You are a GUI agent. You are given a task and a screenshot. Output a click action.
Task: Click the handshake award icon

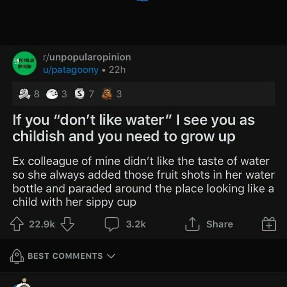click(x=24, y=94)
